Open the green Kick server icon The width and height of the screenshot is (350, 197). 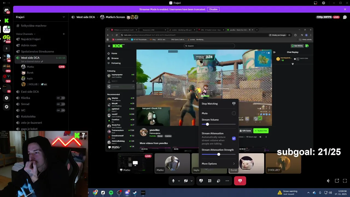point(7,21)
